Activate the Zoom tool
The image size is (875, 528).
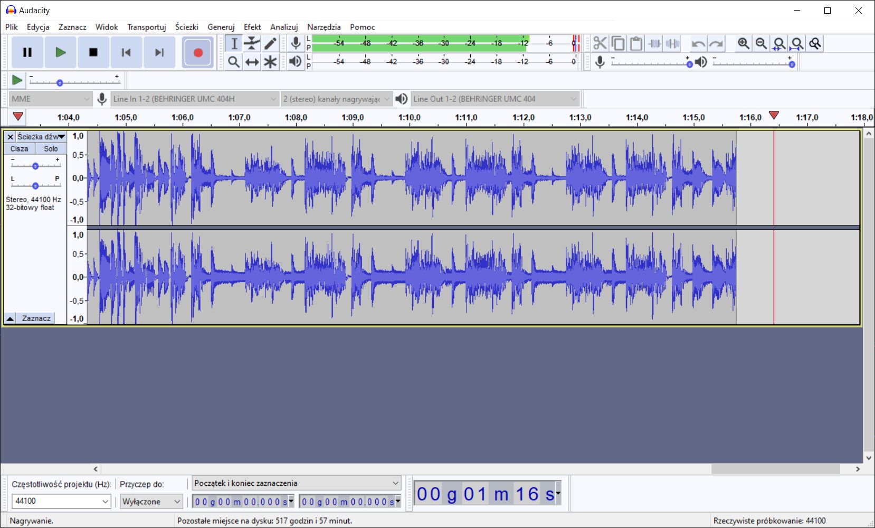point(234,62)
